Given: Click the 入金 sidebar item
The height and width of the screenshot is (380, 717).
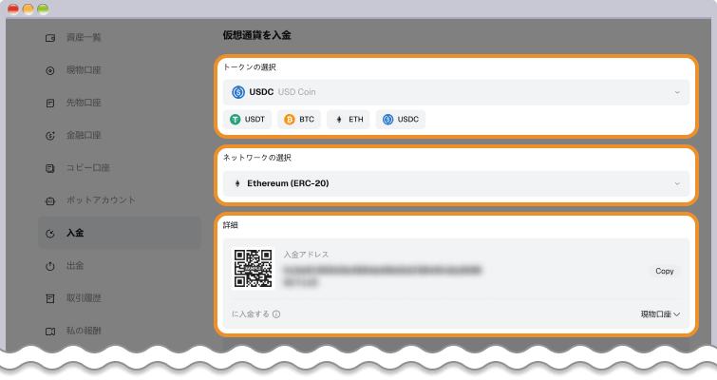Looking at the screenshot, I should [x=119, y=233].
